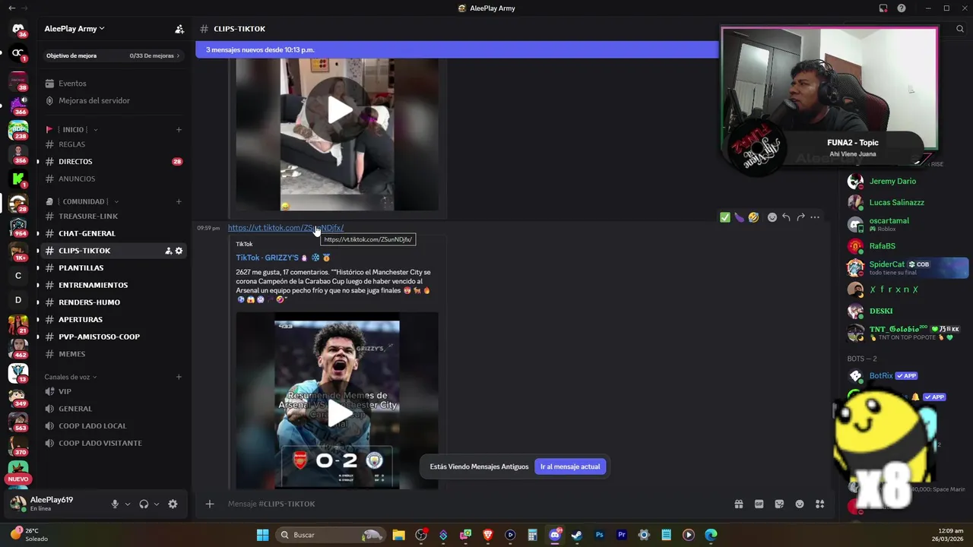The image size is (973, 547).
Task: Create a new voice channel with plus
Action: [179, 377]
